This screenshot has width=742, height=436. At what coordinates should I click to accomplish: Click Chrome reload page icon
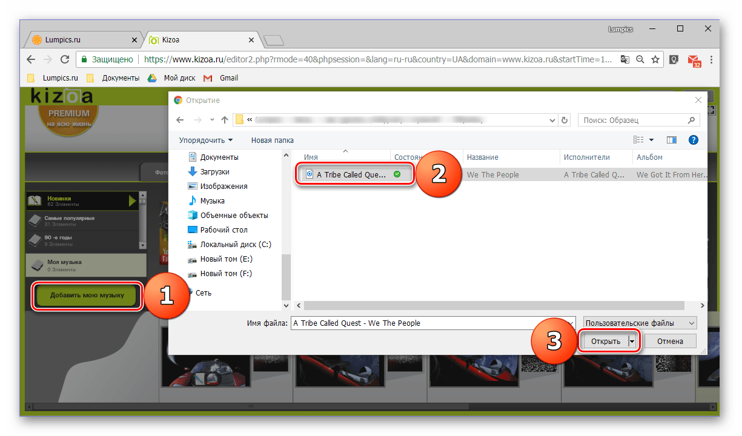(x=65, y=59)
